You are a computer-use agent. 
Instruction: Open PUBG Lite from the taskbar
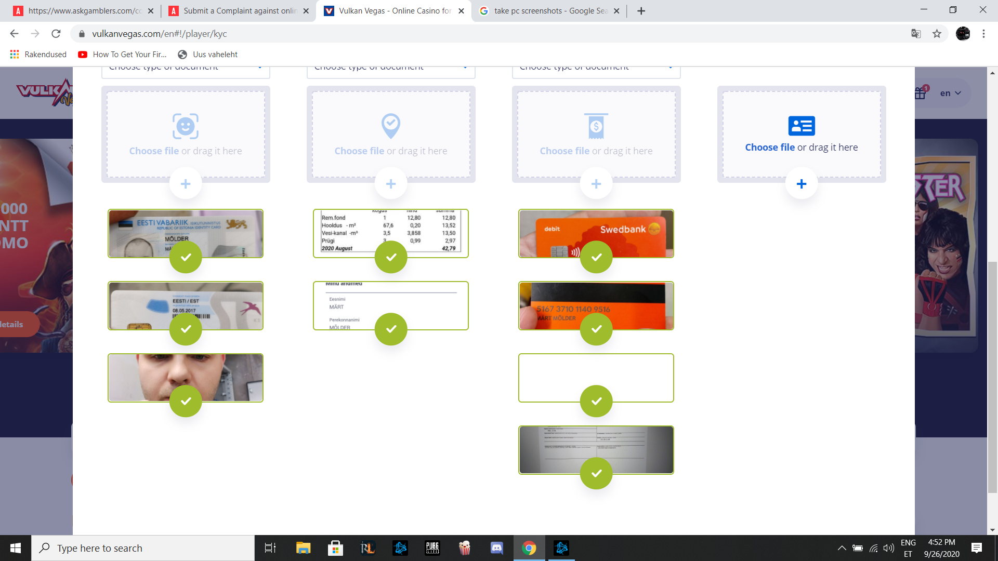click(432, 548)
